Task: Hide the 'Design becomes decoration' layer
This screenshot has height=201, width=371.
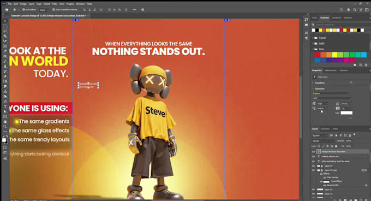Action: [x=313, y=152]
